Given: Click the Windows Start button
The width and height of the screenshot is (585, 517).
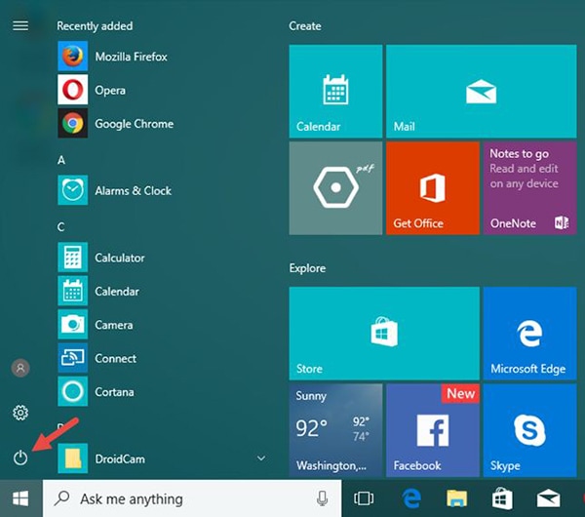Looking at the screenshot, I should point(20,498).
